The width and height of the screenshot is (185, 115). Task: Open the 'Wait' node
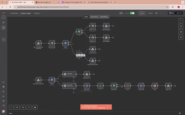[155, 86]
